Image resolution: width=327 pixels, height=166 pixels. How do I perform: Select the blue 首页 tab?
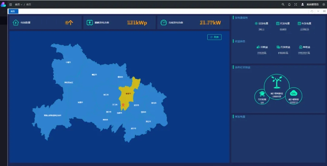[x=13, y=11]
